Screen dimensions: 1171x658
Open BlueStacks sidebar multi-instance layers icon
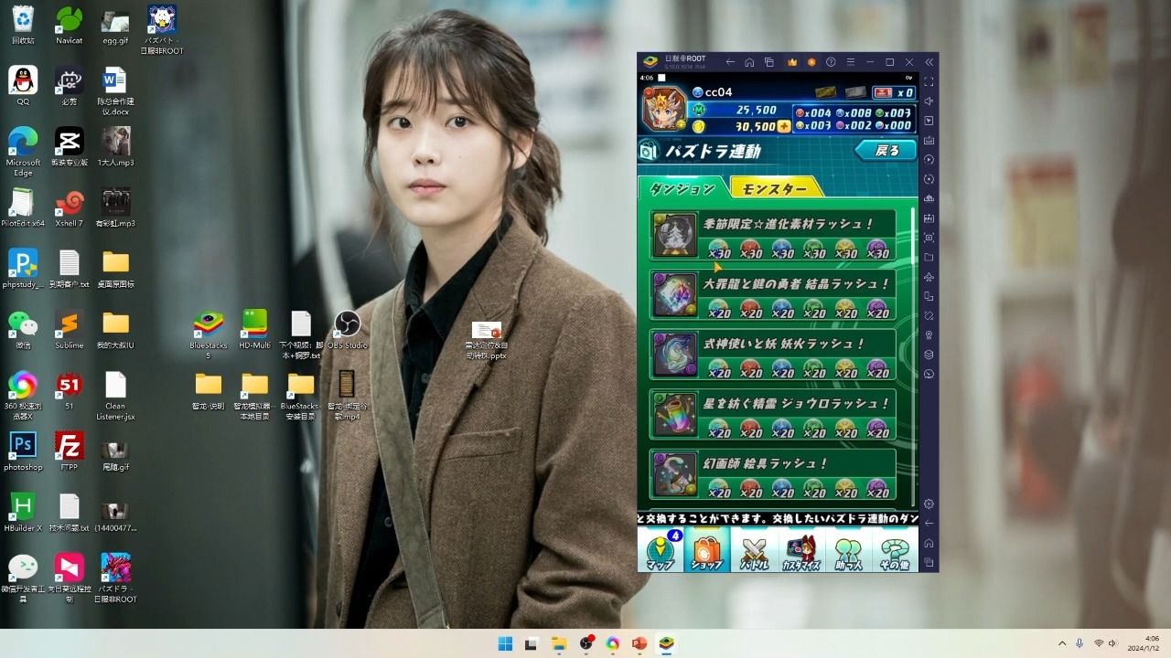tap(929, 355)
